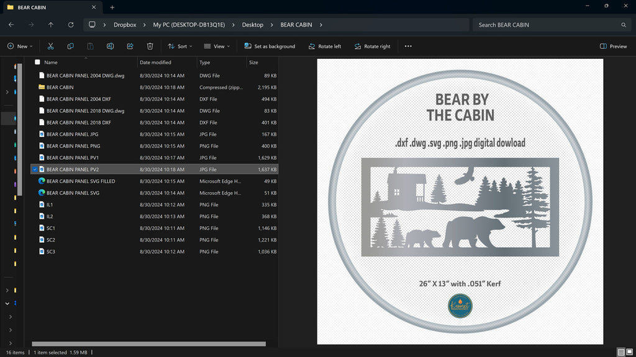Click the Rename icon in toolbar
The height and width of the screenshot is (357, 636).
coord(110,46)
